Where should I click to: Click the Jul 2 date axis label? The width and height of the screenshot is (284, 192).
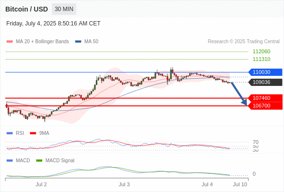pos(41,184)
